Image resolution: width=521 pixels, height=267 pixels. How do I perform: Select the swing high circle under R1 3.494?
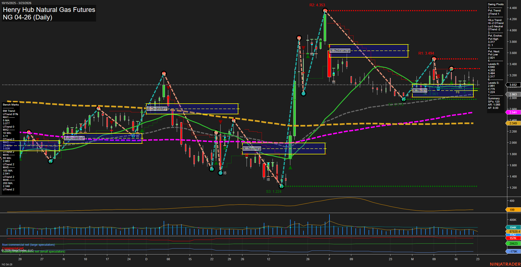coord(434,59)
